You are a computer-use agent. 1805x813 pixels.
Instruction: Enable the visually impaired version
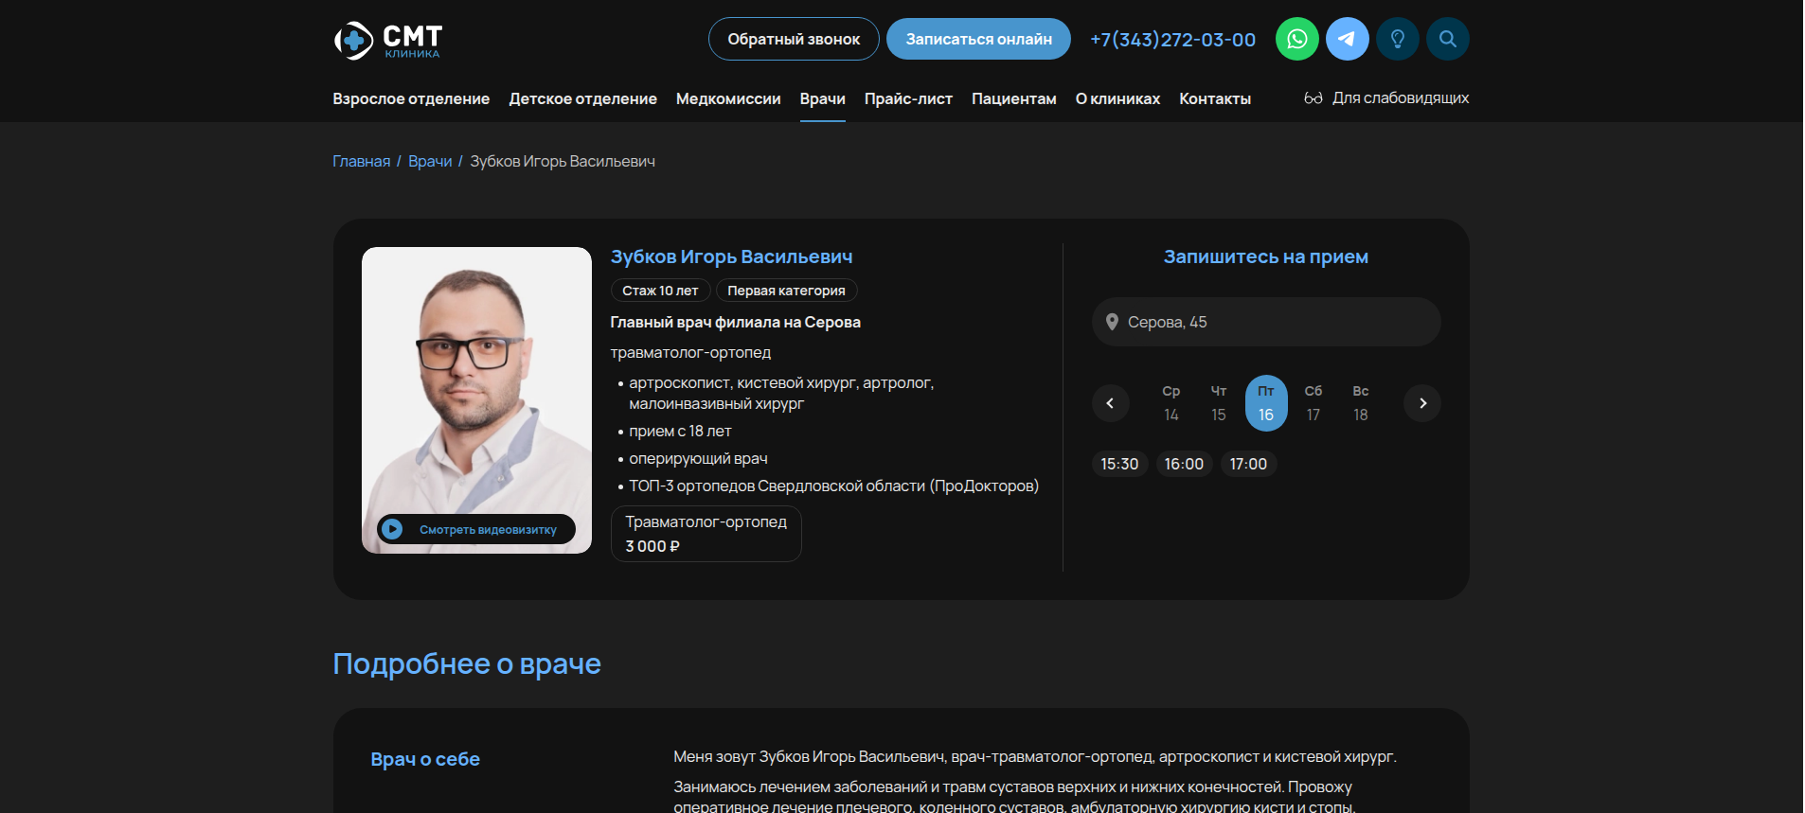[1386, 98]
